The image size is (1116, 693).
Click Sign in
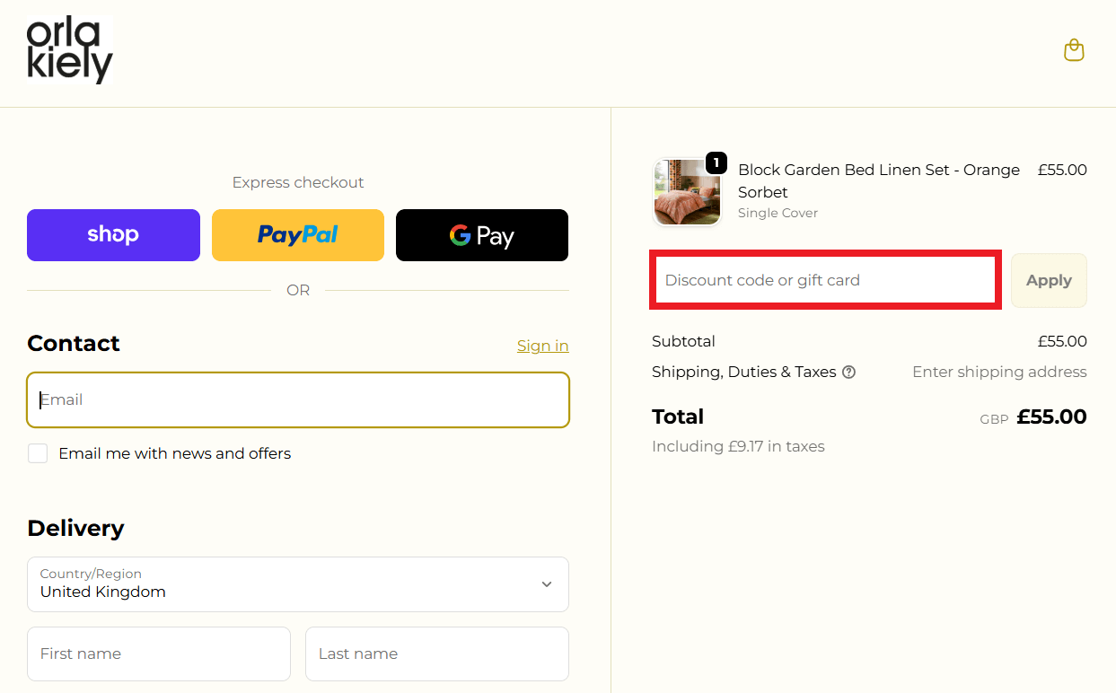pyautogui.click(x=542, y=346)
